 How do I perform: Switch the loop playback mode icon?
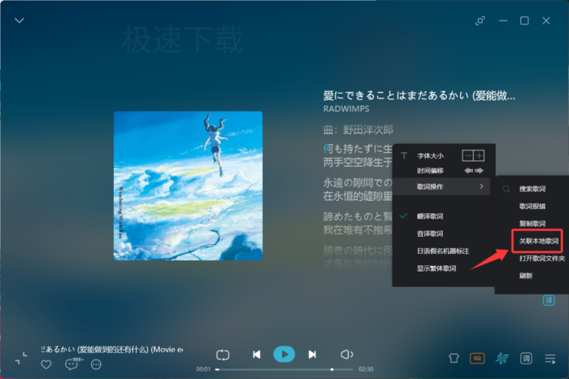click(223, 355)
